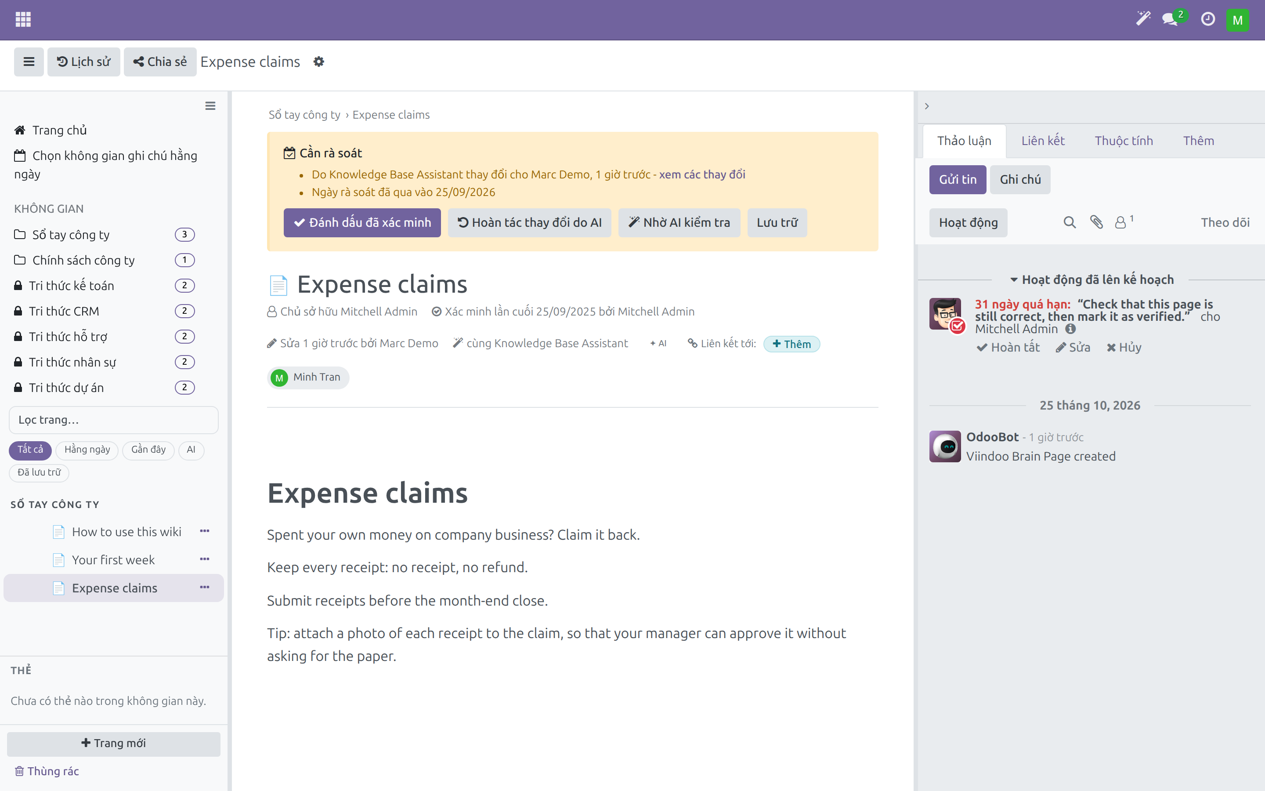
Task: Open the user avatar M menu
Action: pos(1237,20)
